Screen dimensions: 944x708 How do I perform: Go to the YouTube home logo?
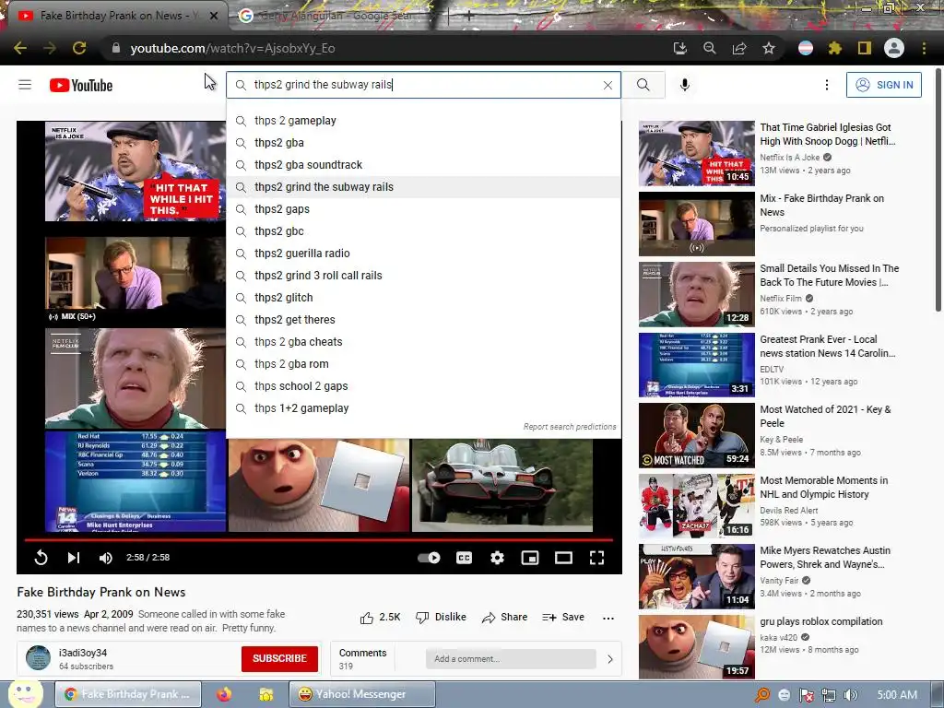click(81, 86)
